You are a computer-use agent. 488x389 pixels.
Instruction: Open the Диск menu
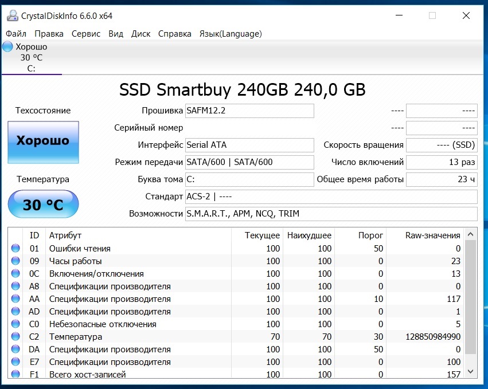(140, 34)
